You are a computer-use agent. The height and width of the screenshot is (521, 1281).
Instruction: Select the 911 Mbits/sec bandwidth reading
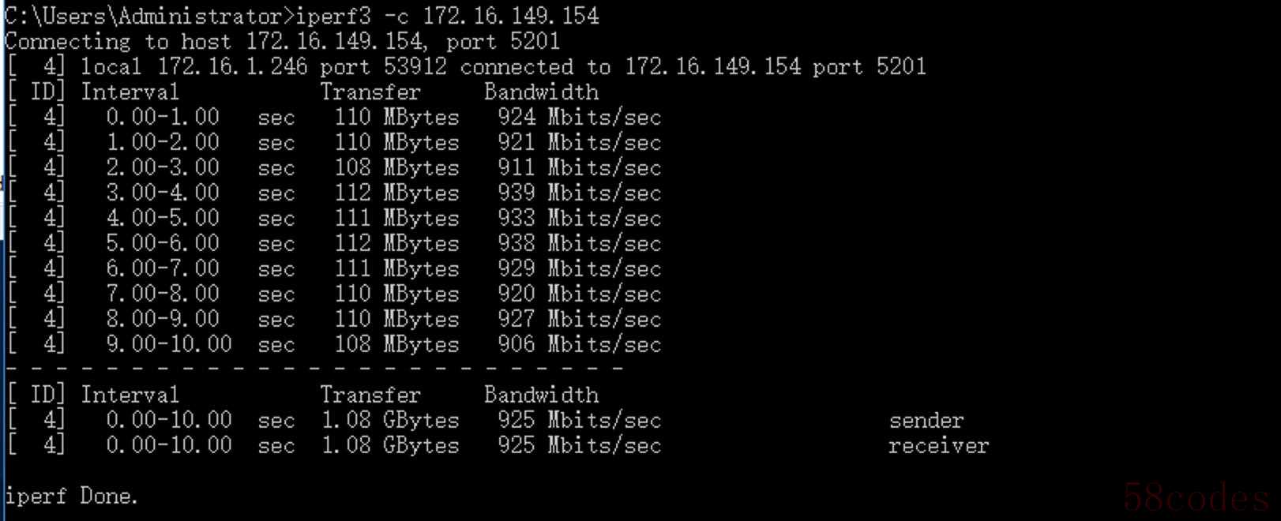(579, 168)
